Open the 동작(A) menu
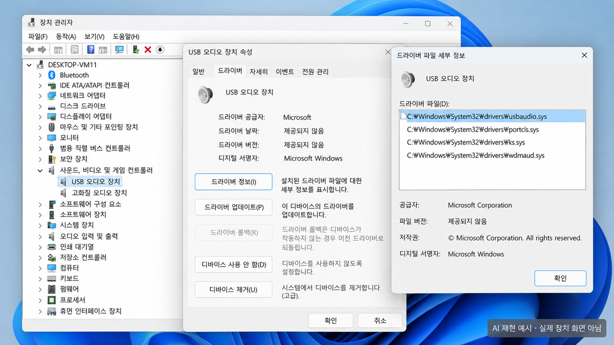This screenshot has width=614, height=345. (x=66, y=37)
